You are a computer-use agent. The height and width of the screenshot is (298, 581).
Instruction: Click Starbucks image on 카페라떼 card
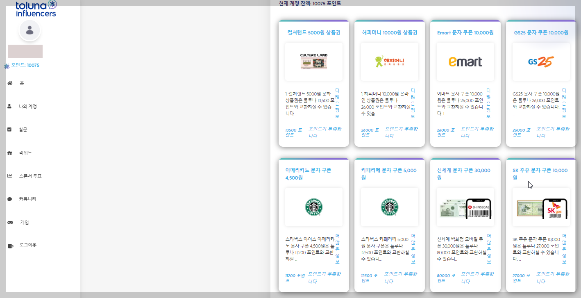click(x=389, y=207)
